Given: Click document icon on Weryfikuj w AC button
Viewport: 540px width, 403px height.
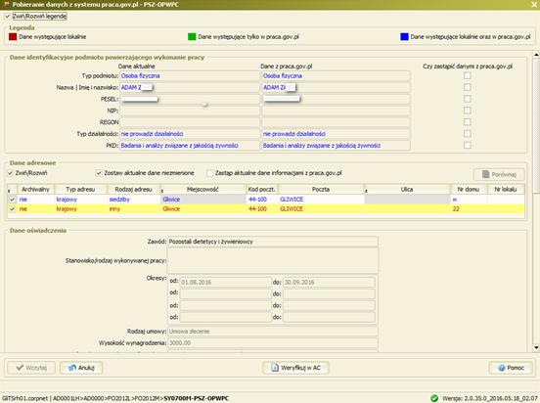Looking at the screenshot, I should click(x=275, y=368).
